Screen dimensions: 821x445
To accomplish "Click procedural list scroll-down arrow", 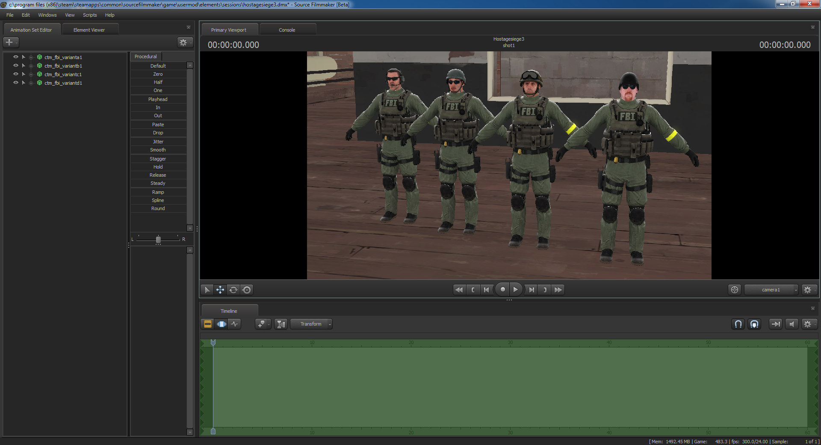I will click(190, 228).
